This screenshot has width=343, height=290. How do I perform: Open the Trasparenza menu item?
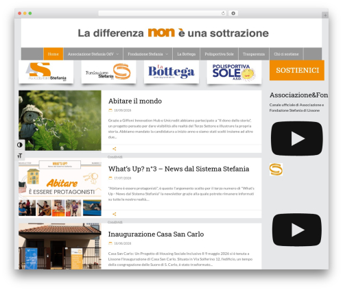point(254,54)
